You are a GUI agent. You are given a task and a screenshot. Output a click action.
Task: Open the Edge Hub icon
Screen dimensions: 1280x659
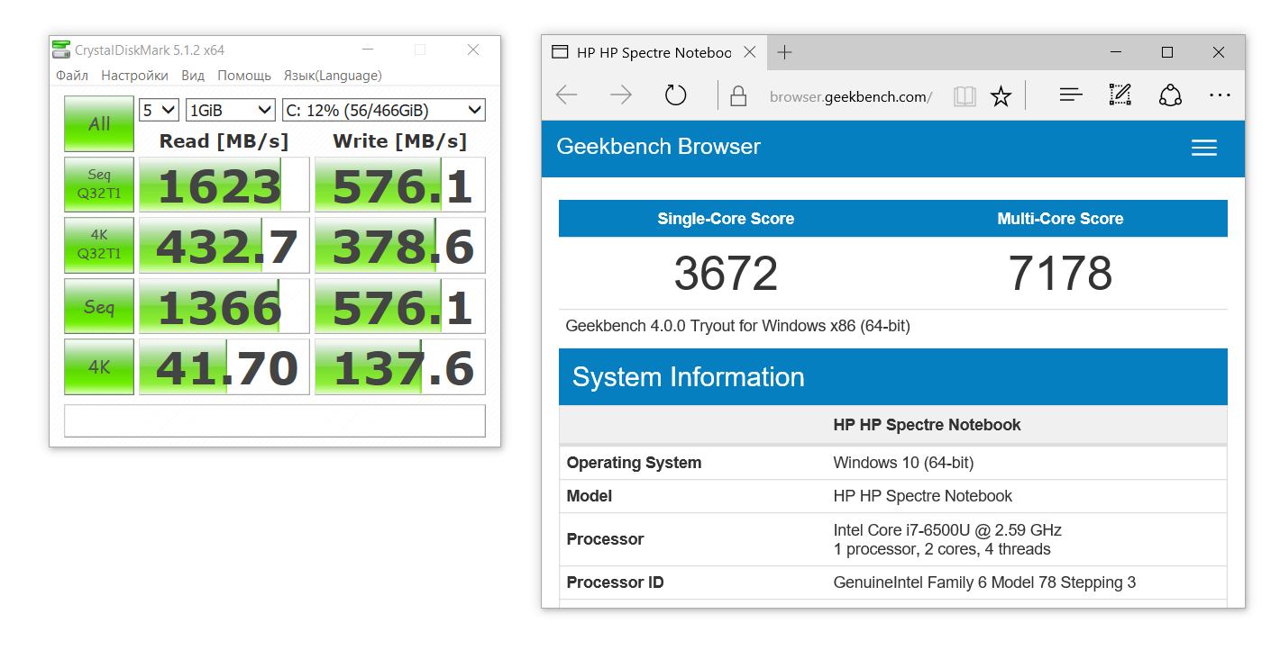(x=1071, y=95)
